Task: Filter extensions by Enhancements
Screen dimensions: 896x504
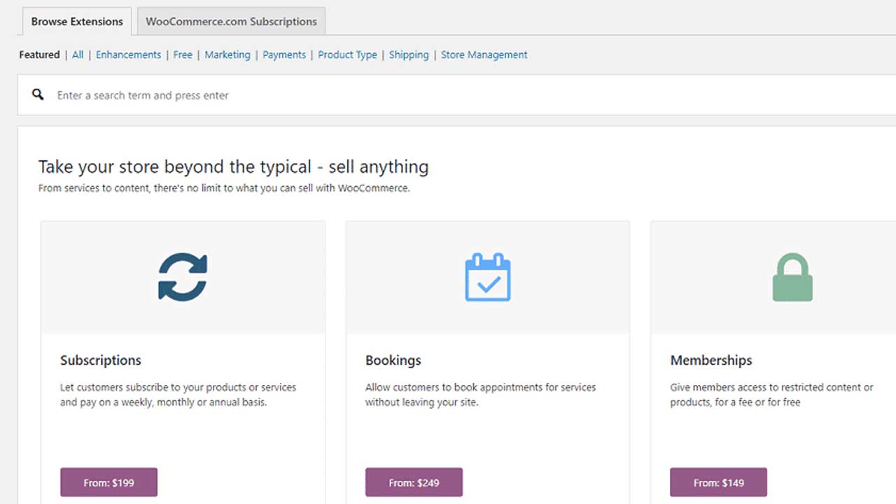Action: tap(128, 55)
